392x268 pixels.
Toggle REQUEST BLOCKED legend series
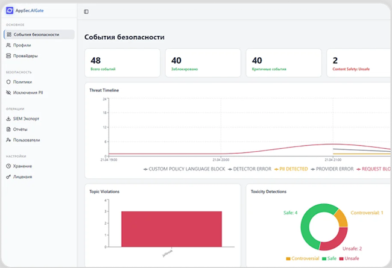pos(374,169)
